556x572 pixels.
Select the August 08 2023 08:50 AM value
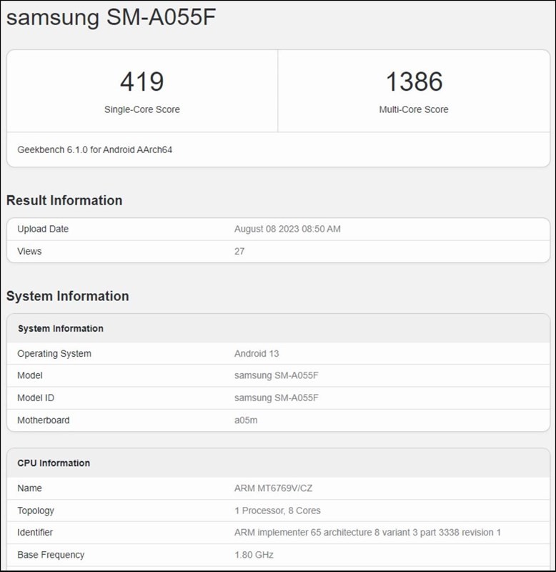[x=287, y=229]
